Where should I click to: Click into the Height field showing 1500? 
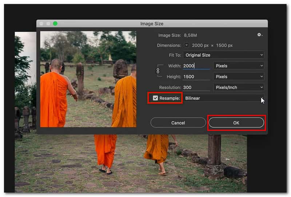[196, 77]
